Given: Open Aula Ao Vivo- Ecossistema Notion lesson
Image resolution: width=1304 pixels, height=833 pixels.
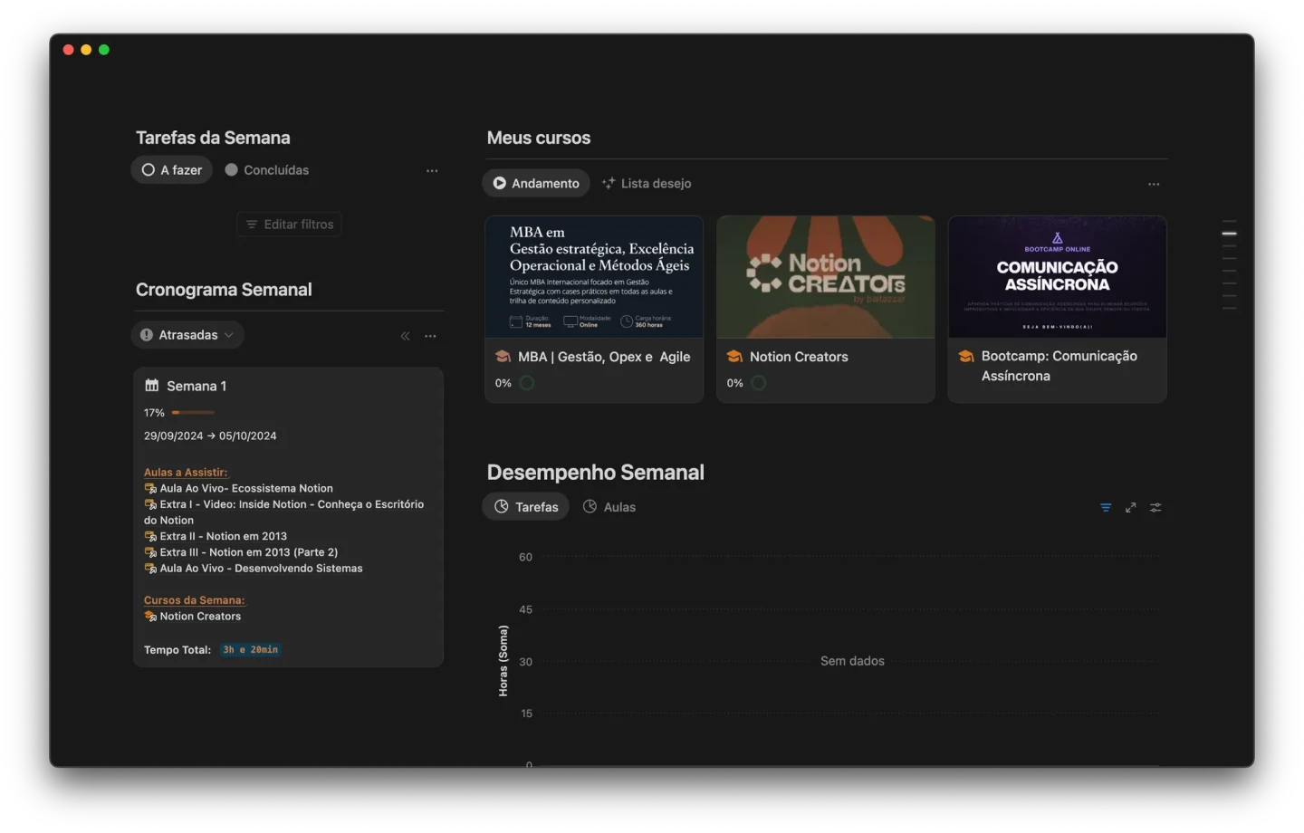Looking at the screenshot, I should click(246, 489).
